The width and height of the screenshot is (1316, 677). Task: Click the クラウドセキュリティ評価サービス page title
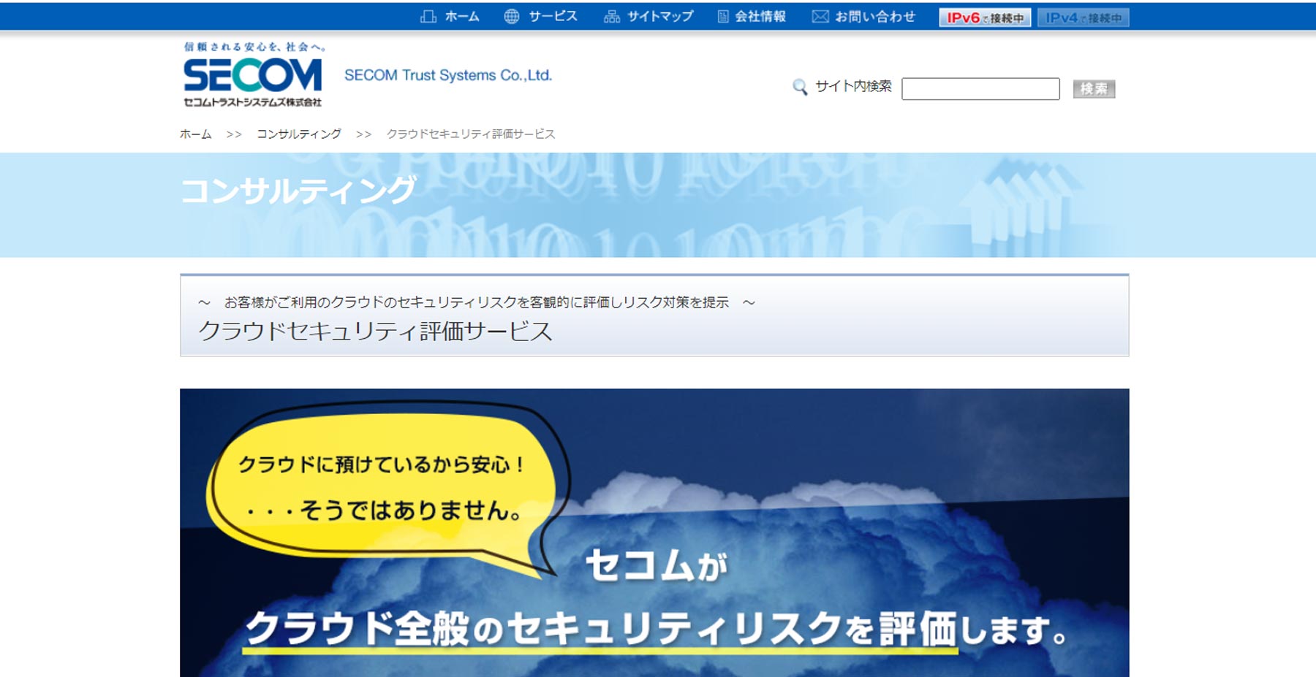tap(375, 331)
